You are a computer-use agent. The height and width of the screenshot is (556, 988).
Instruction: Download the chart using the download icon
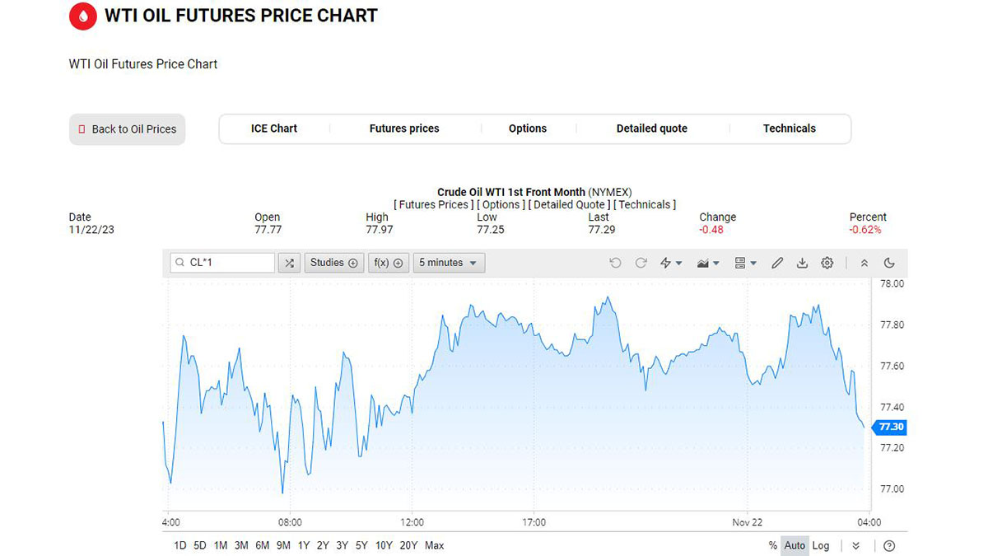click(x=802, y=263)
